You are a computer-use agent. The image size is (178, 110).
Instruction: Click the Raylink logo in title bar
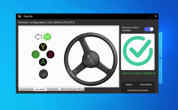20,16
